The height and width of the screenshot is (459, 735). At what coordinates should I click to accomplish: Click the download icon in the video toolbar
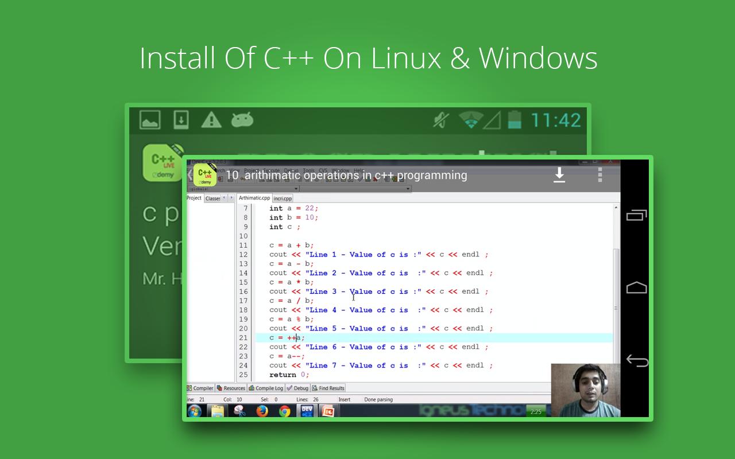pos(559,175)
